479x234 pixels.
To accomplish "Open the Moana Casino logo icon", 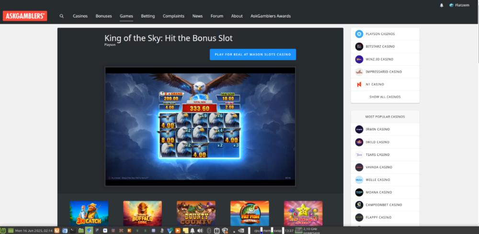I will click(x=359, y=192).
